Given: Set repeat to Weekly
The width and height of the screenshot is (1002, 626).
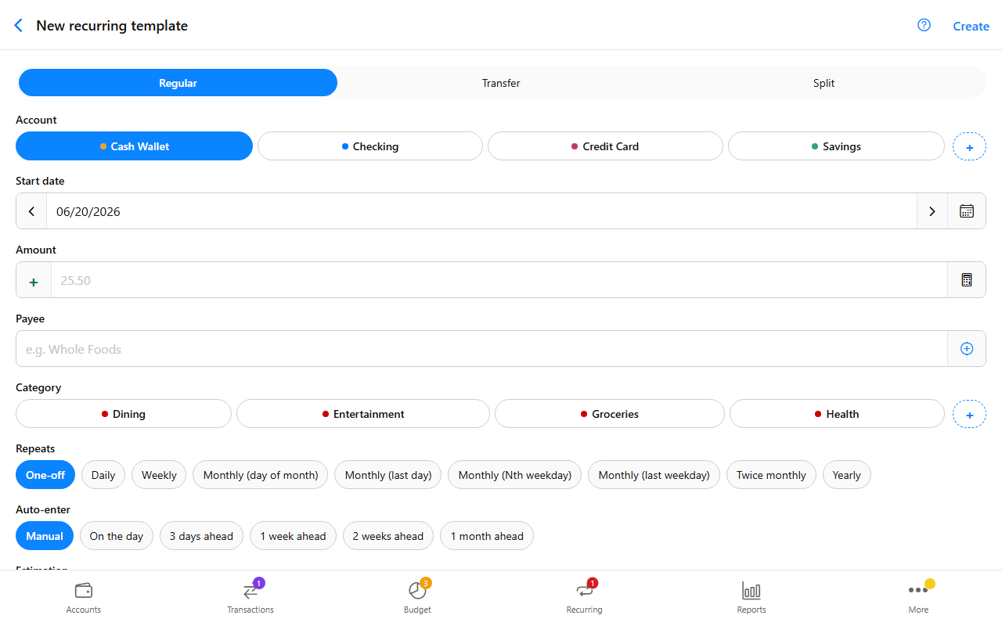Looking at the screenshot, I should pyautogui.click(x=159, y=475).
